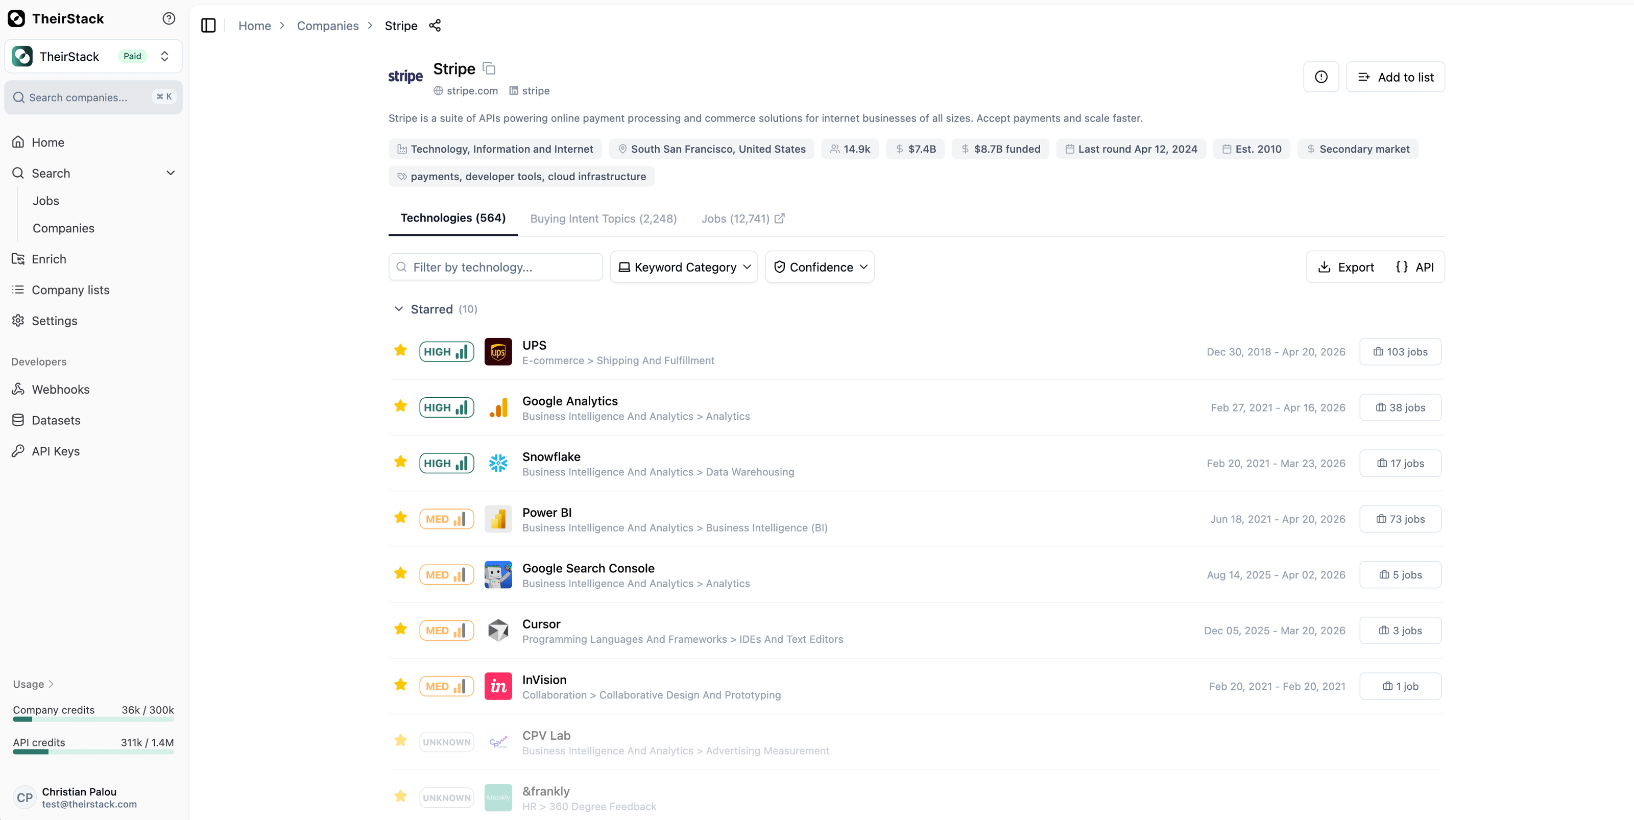Viewport: 1634px width, 820px height.
Task: Expand the Usage section link
Action: [x=34, y=684]
